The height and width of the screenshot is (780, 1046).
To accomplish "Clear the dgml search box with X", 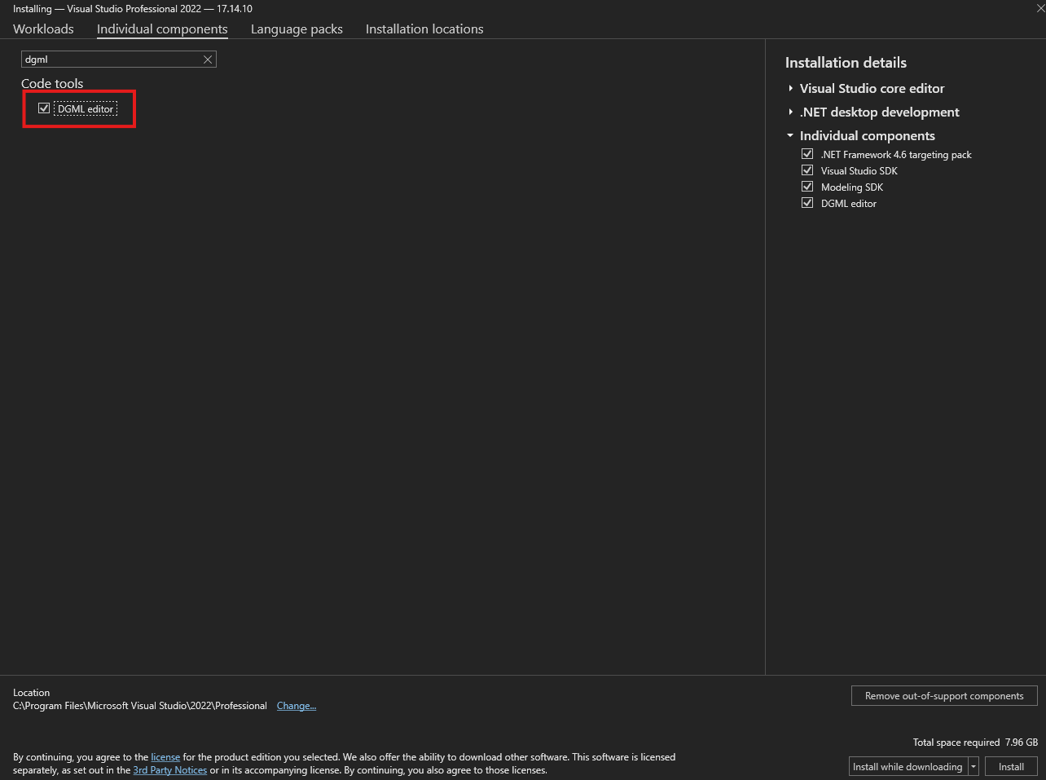I will coord(208,59).
